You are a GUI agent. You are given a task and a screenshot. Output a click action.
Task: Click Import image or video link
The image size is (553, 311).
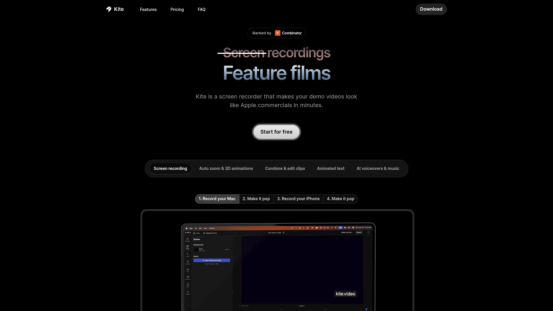[212, 264]
